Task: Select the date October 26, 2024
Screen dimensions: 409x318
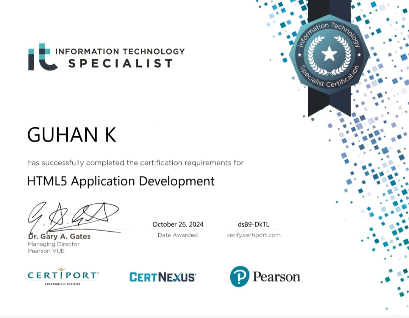Action: pyautogui.click(x=178, y=224)
